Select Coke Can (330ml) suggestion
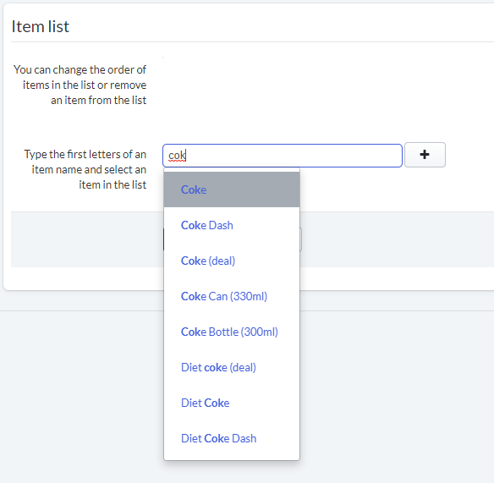Viewport: 494px width, 483px height. [232, 296]
